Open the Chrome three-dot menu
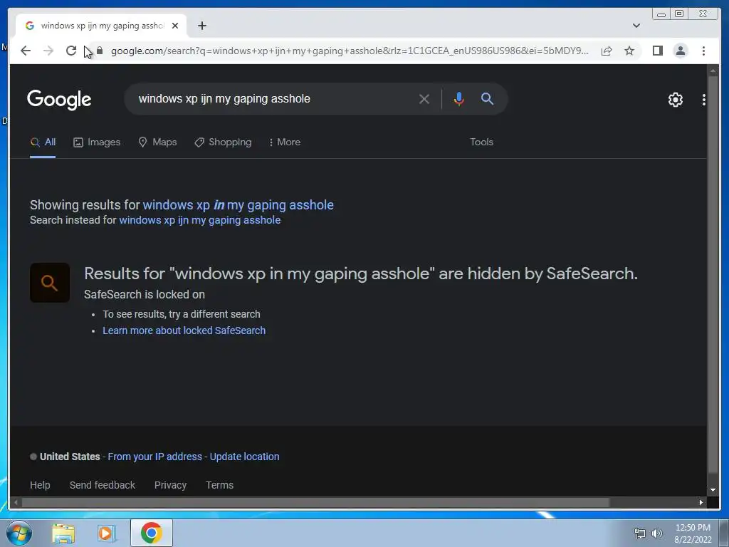Image resolution: width=729 pixels, height=547 pixels. (x=703, y=51)
